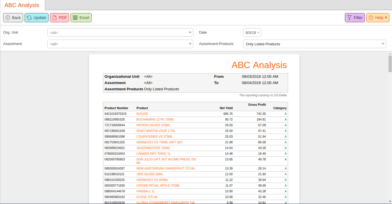The image size is (392, 204).
Task: Open GLORIA STRAWBERRY MARGARITA 750 link
Action: click(166, 202)
